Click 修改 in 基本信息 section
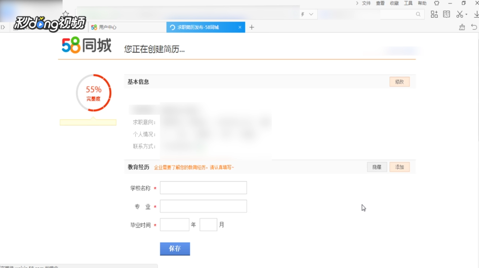The height and width of the screenshot is (268, 479). point(400,82)
